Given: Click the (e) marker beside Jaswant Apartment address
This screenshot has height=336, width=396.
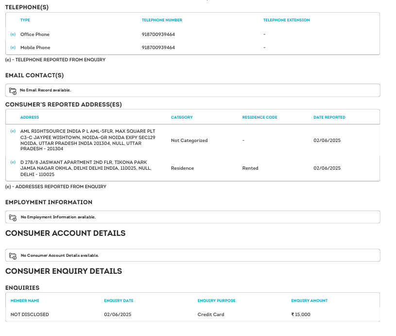Looking at the screenshot, I should pos(13,162).
